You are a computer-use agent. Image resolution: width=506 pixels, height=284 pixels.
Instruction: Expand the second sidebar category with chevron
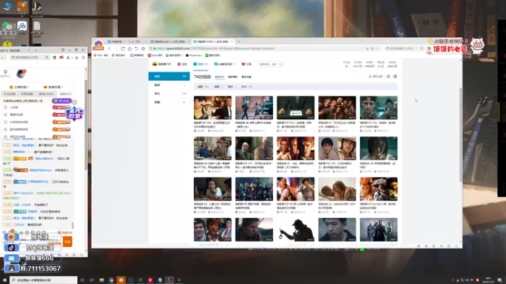[x=169, y=85]
